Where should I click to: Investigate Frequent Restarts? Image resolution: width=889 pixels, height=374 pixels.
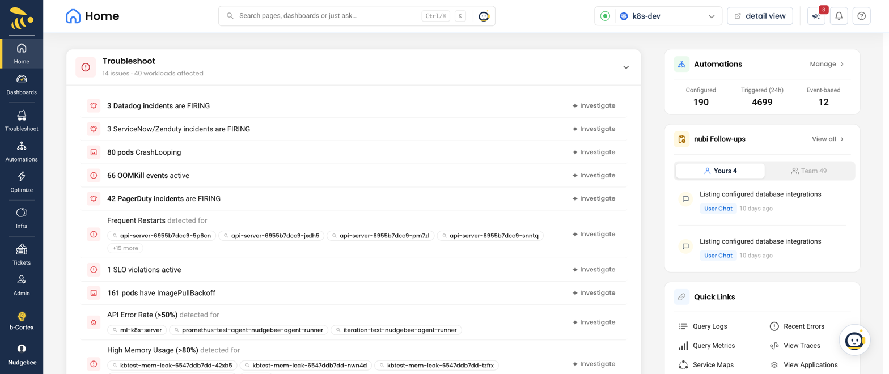[594, 234]
